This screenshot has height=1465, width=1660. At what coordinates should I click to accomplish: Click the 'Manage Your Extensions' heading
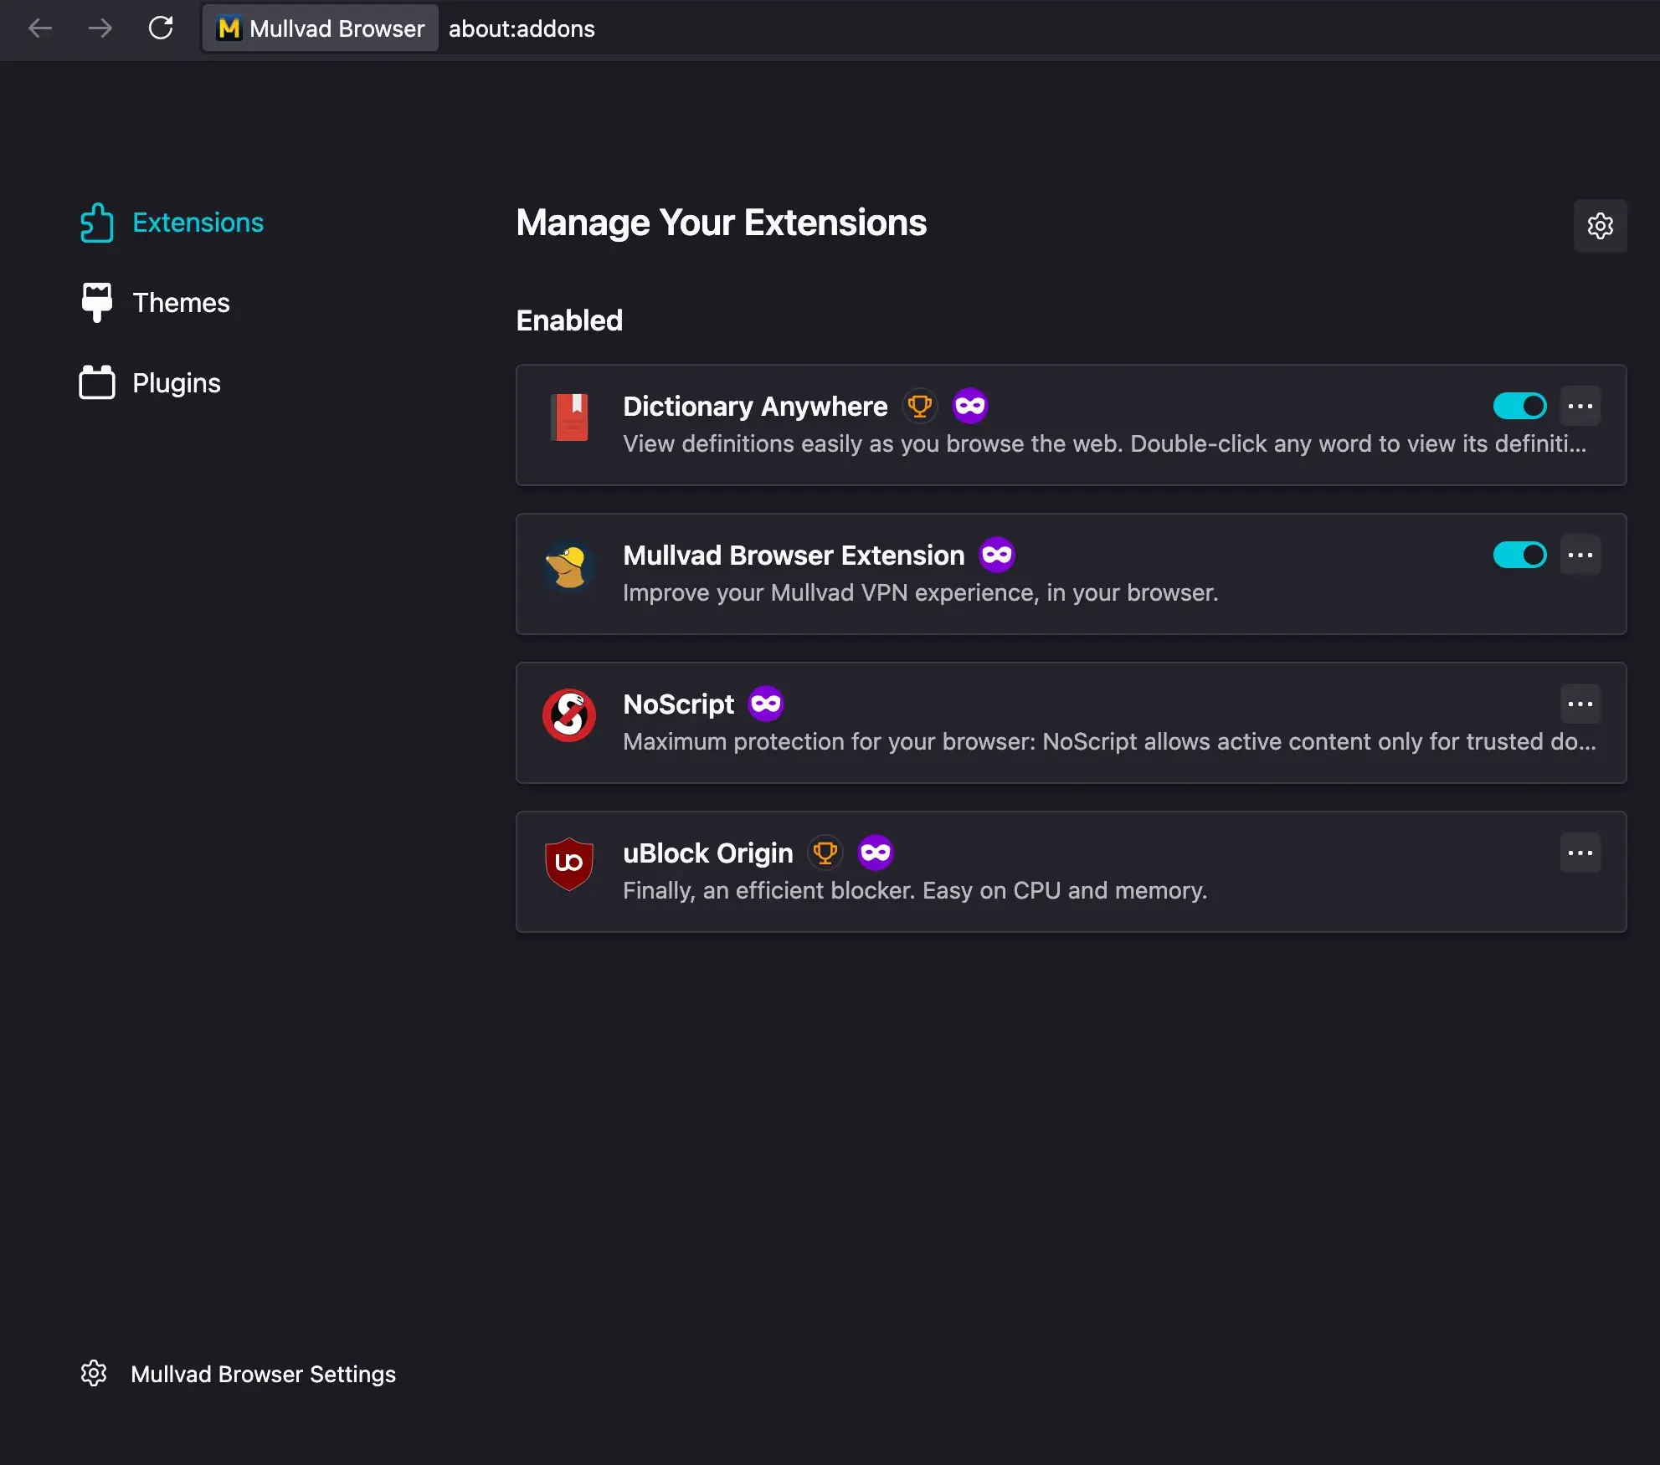(x=722, y=223)
